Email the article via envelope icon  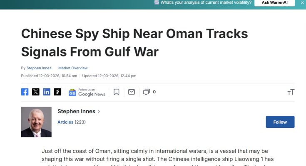coord(132,92)
